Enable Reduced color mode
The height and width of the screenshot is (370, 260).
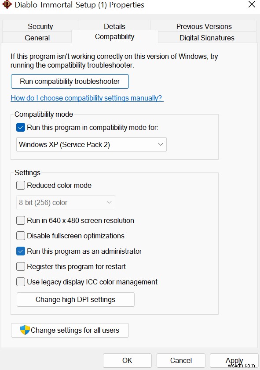coord(20,185)
